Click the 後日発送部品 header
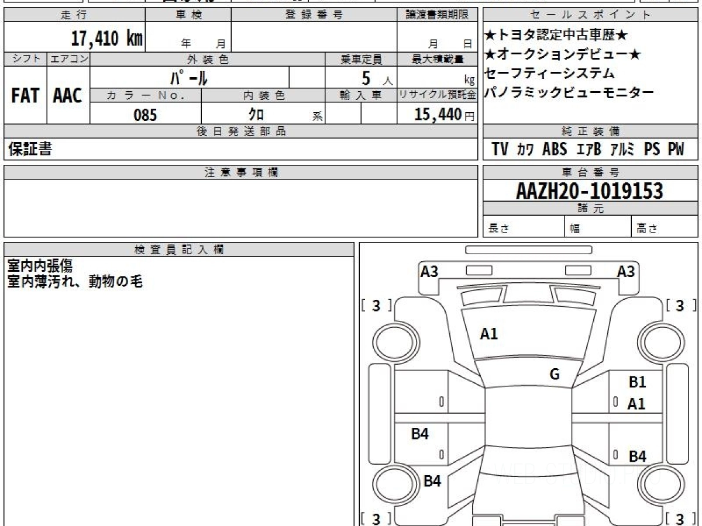The height and width of the screenshot is (526, 702). click(x=240, y=131)
